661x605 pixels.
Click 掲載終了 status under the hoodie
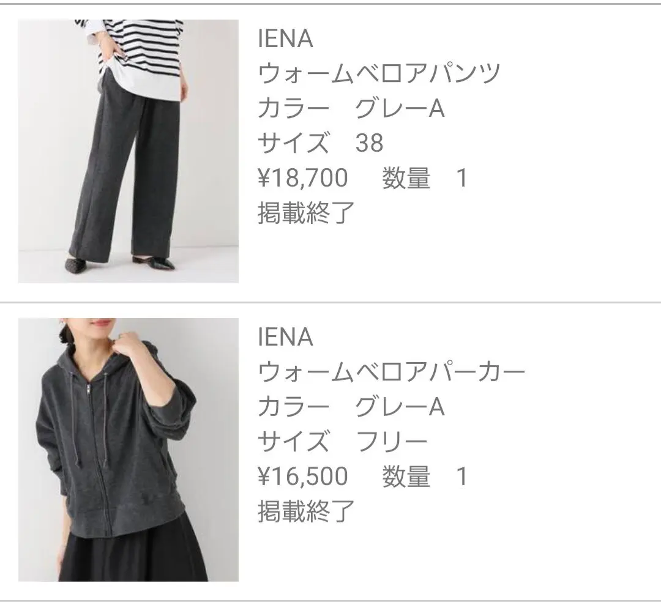(x=305, y=511)
